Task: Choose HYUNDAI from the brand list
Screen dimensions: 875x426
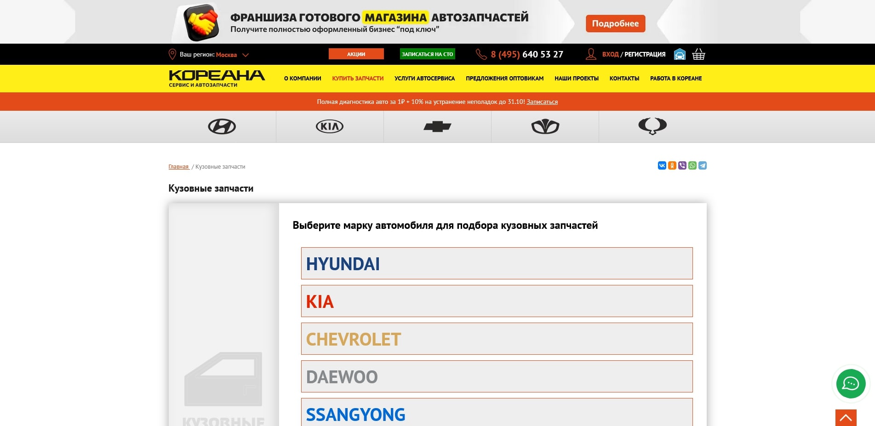Action: click(x=497, y=263)
